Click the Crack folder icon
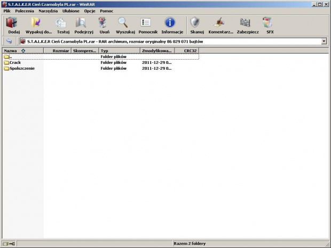331x248 pixels. [x=6, y=62]
